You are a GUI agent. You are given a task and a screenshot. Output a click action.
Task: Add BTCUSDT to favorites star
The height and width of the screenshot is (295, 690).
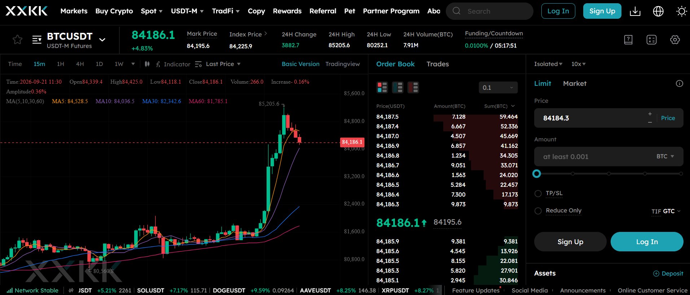tap(17, 39)
